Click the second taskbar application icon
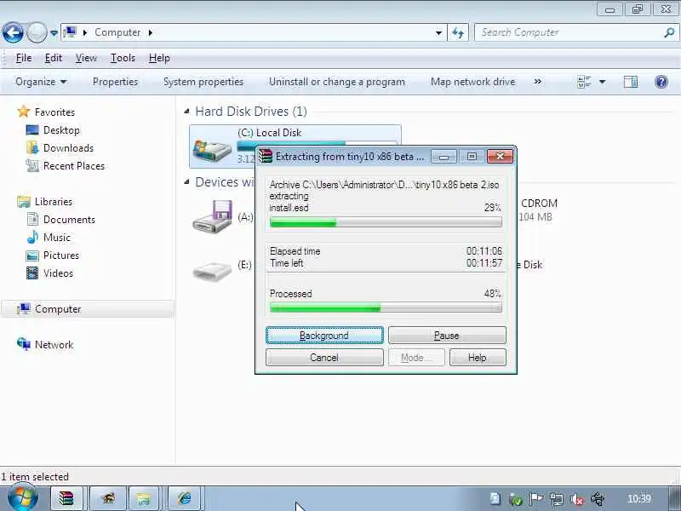681x511 pixels. (108, 498)
